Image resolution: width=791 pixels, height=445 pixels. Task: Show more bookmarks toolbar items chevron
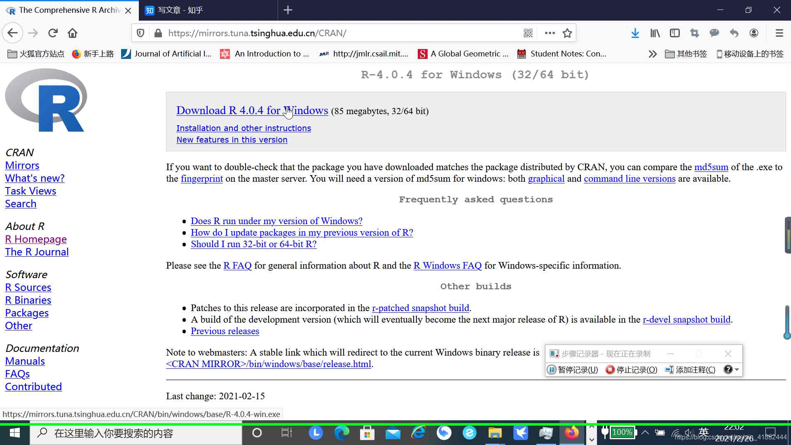coord(652,54)
